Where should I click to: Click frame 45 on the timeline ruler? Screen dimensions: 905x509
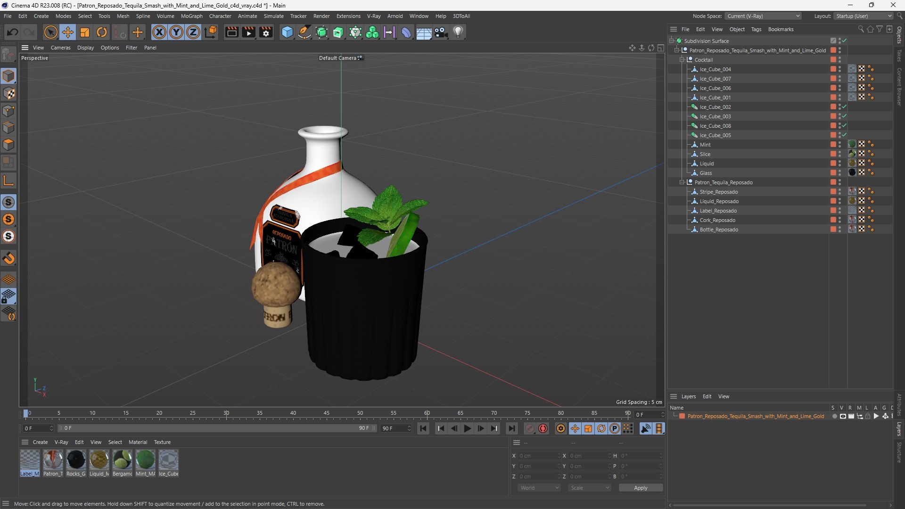point(326,413)
